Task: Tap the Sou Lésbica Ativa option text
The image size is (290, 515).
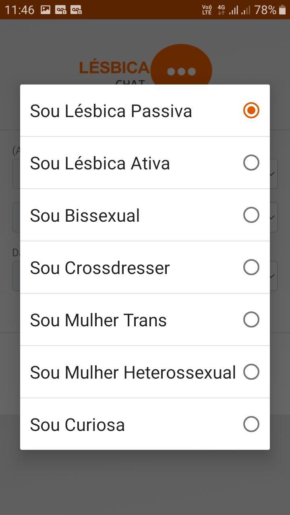Action: click(100, 163)
